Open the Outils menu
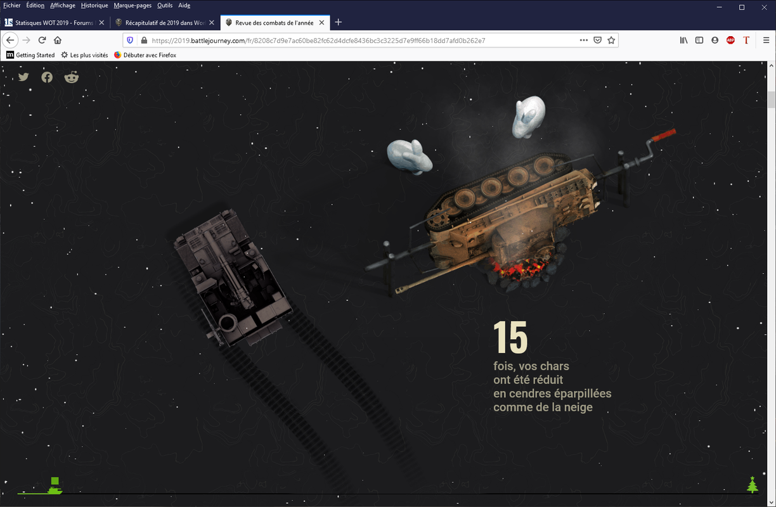The height and width of the screenshot is (507, 776). (x=165, y=5)
